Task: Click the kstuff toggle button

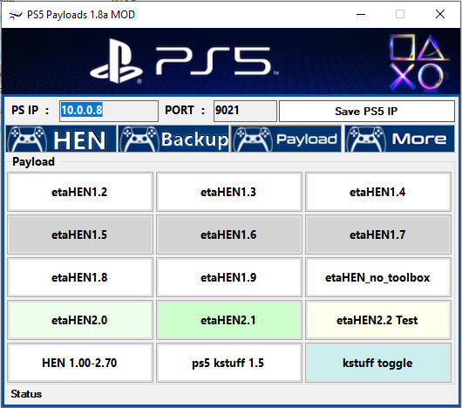Action: [378, 363]
